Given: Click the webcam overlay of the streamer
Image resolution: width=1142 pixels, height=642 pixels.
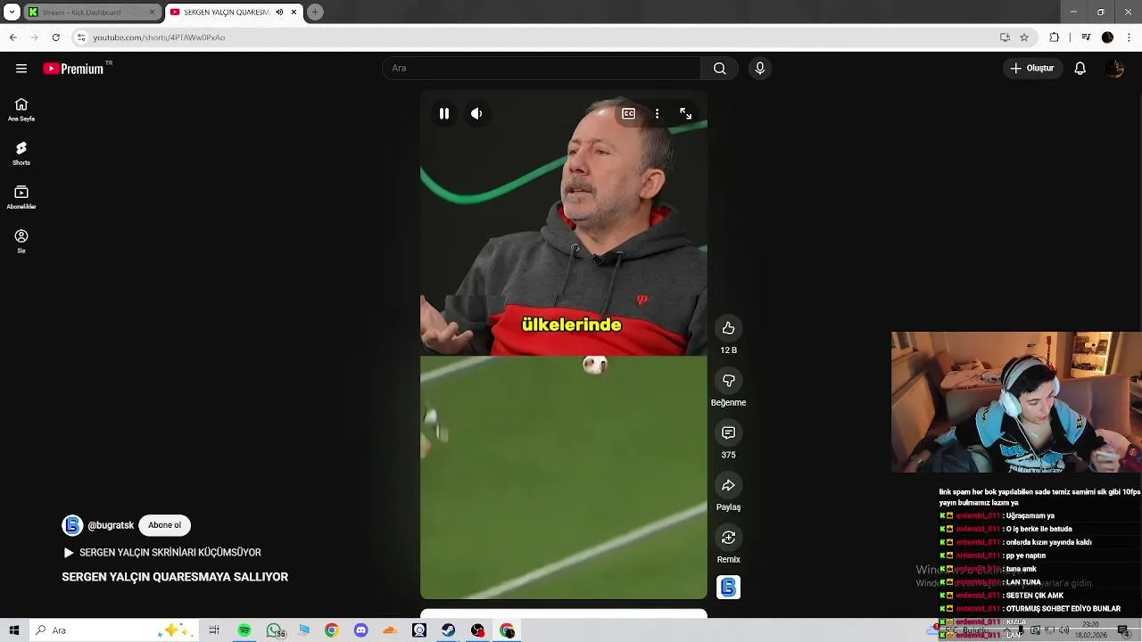Looking at the screenshot, I should tap(1016, 402).
